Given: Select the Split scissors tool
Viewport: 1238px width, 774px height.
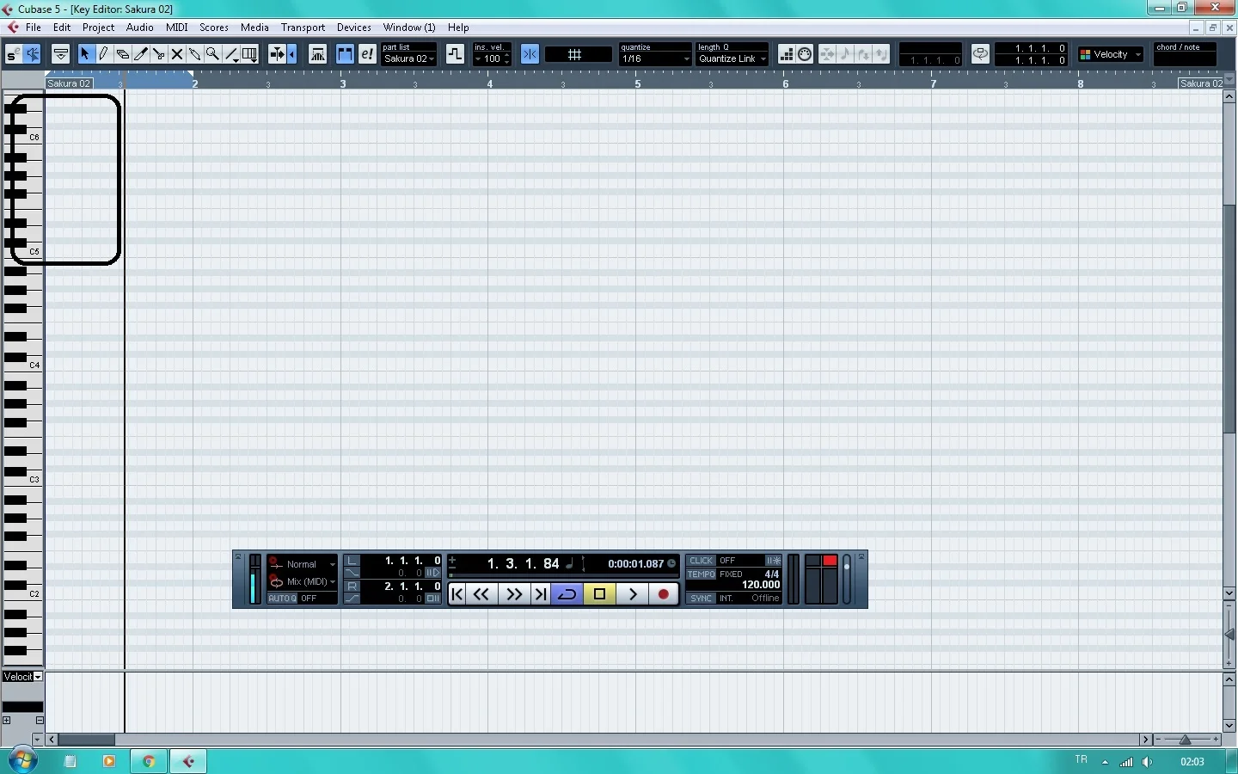Looking at the screenshot, I should pos(158,54).
